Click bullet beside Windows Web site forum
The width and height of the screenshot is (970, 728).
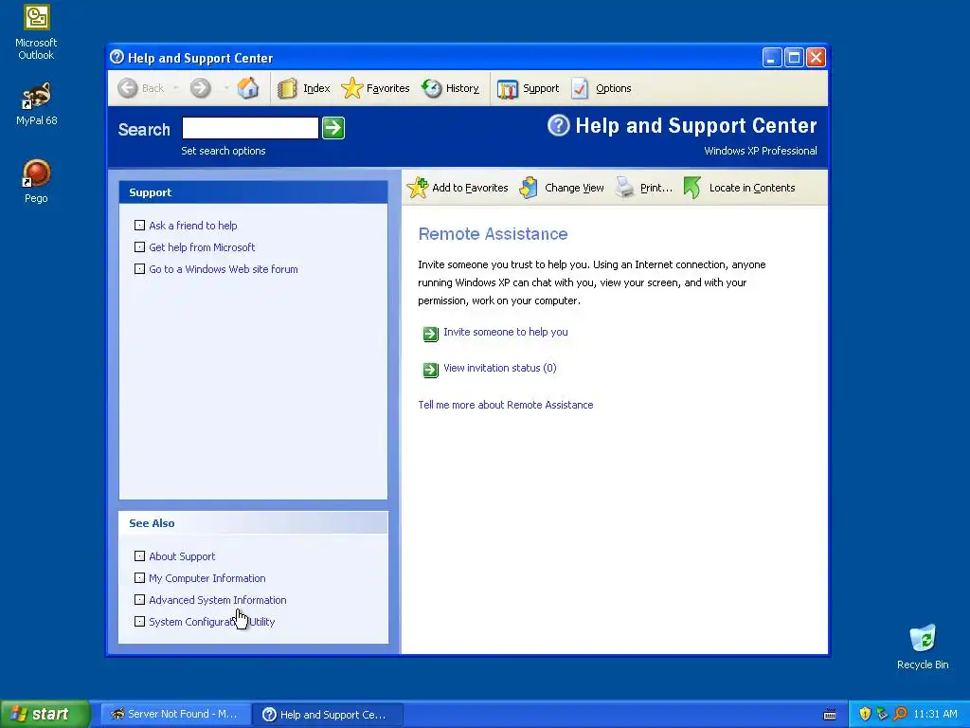140,268
